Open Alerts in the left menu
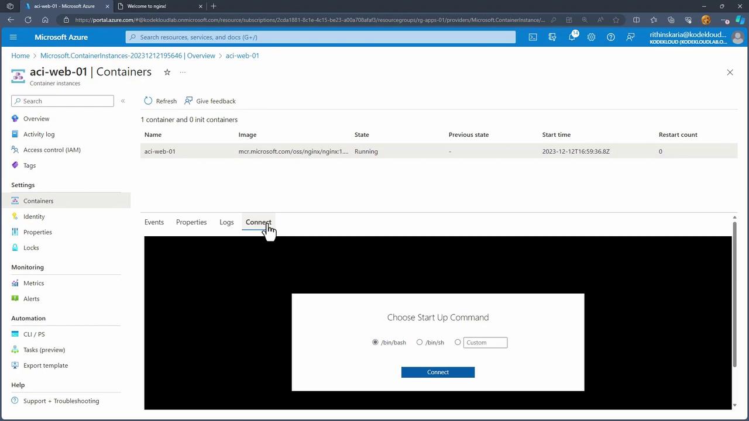This screenshot has width=749, height=421. pos(31,299)
